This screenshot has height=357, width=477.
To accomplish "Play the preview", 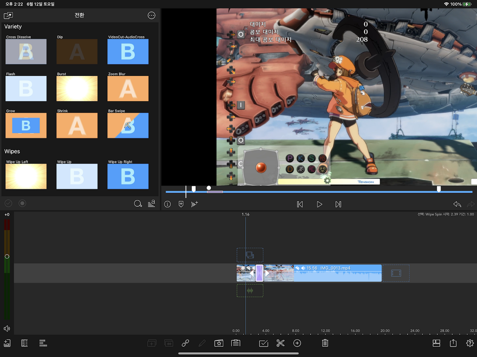I will [x=319, y=204].
